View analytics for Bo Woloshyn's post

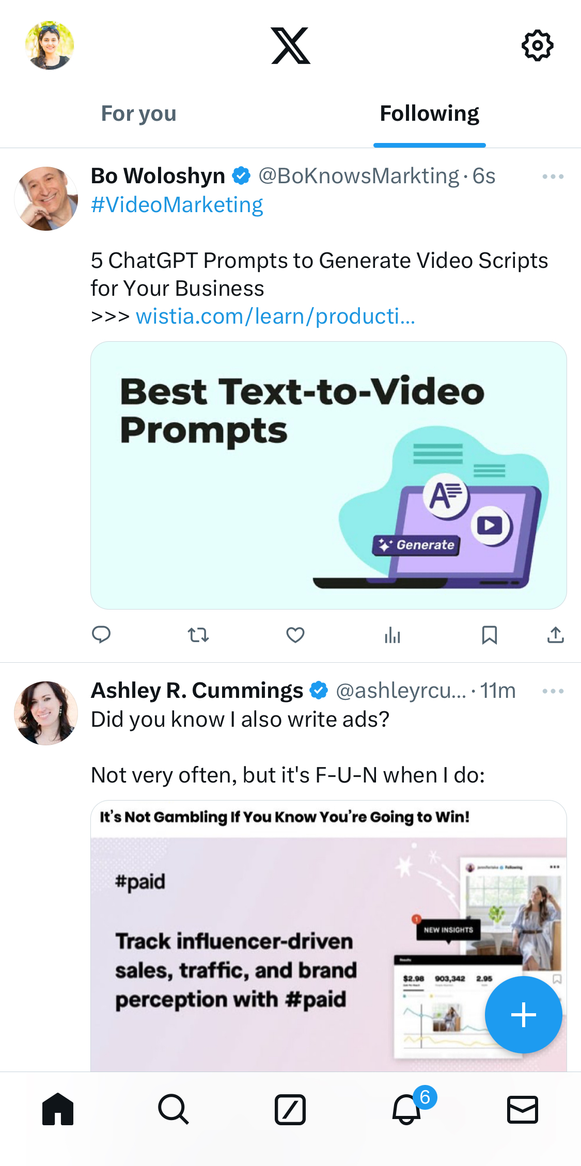pos(392,635)
